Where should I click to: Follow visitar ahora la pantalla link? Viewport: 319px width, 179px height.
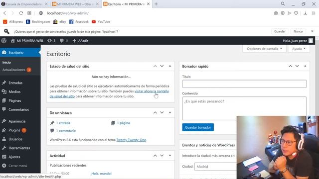(152, 91)
